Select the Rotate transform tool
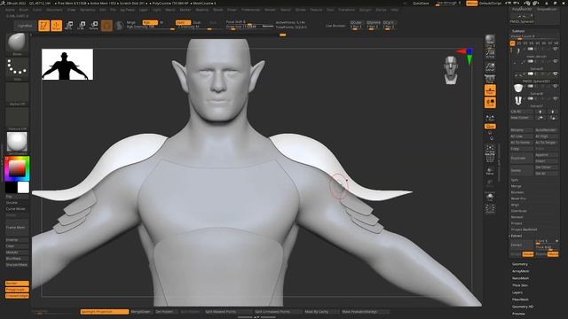Image resolution: width=568 pixels, height=319 pixels. point(94,26)
